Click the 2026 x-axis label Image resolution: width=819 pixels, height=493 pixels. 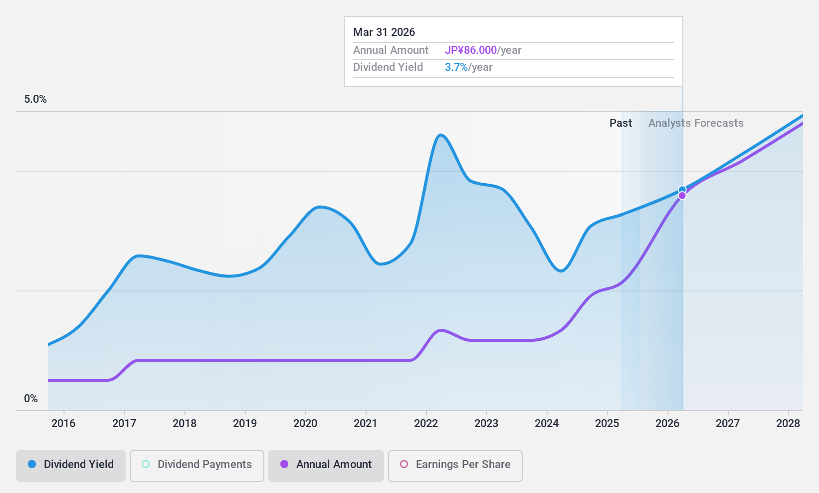(667, 424)
